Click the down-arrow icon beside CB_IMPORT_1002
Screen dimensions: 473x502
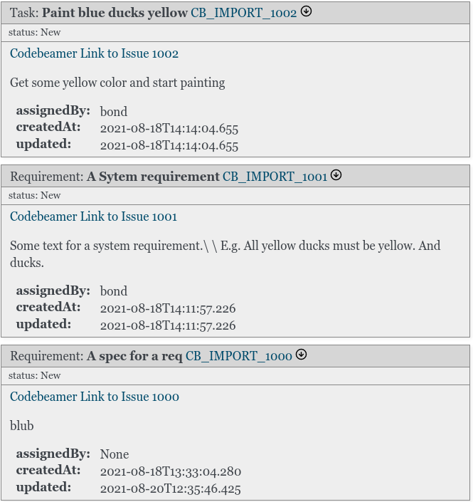[x=306, y=11]
